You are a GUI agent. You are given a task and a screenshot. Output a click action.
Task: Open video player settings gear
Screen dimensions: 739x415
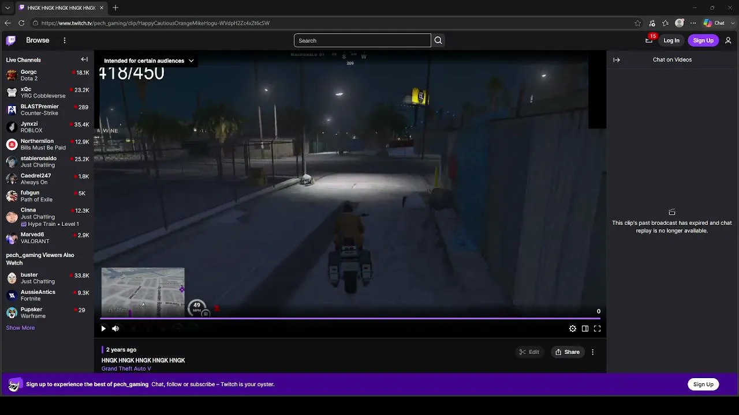coord(573,329)
